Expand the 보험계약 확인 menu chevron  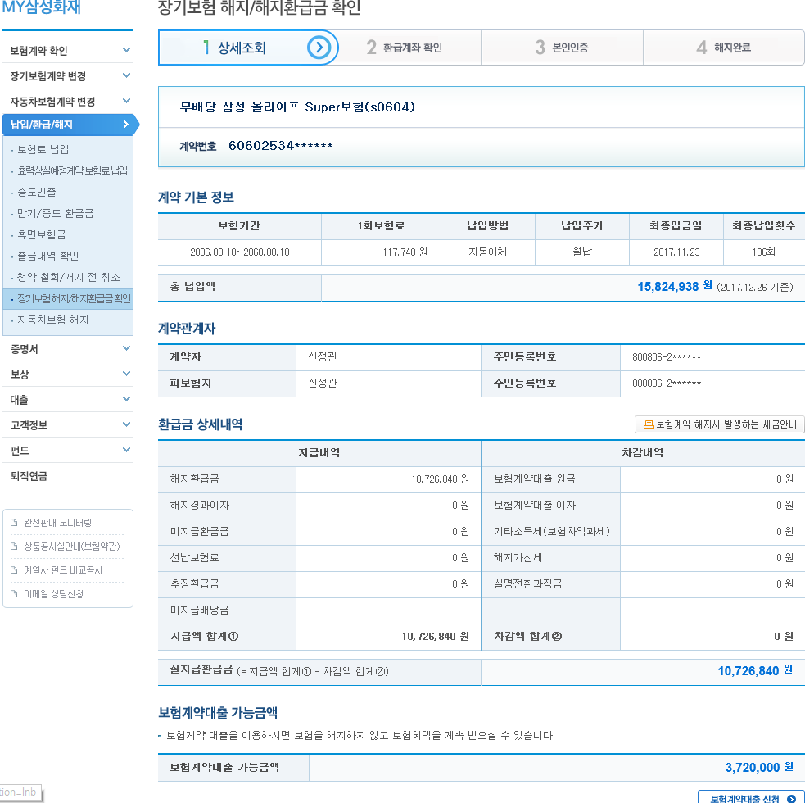126,50
